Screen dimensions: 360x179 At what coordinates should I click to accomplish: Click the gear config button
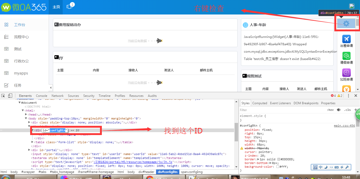coord(346,24)
